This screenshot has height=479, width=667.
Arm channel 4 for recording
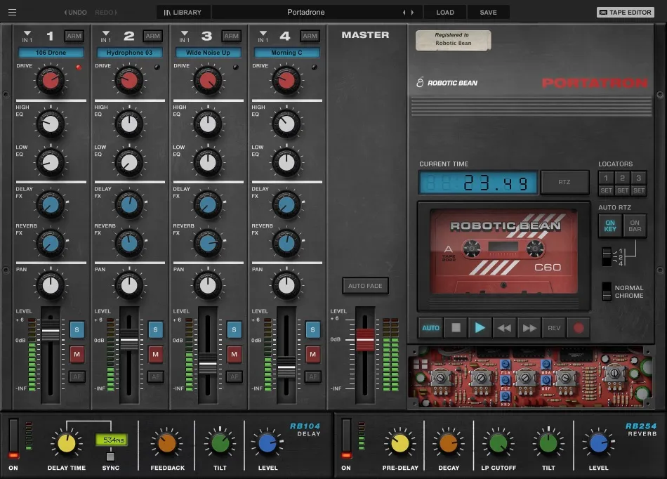pos(310,36)
